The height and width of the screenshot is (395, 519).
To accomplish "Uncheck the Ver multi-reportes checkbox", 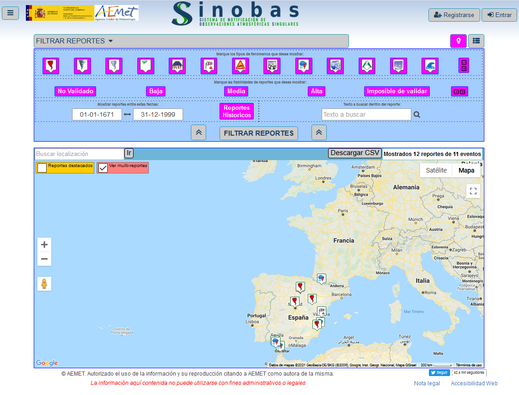I will coord(103,168).
